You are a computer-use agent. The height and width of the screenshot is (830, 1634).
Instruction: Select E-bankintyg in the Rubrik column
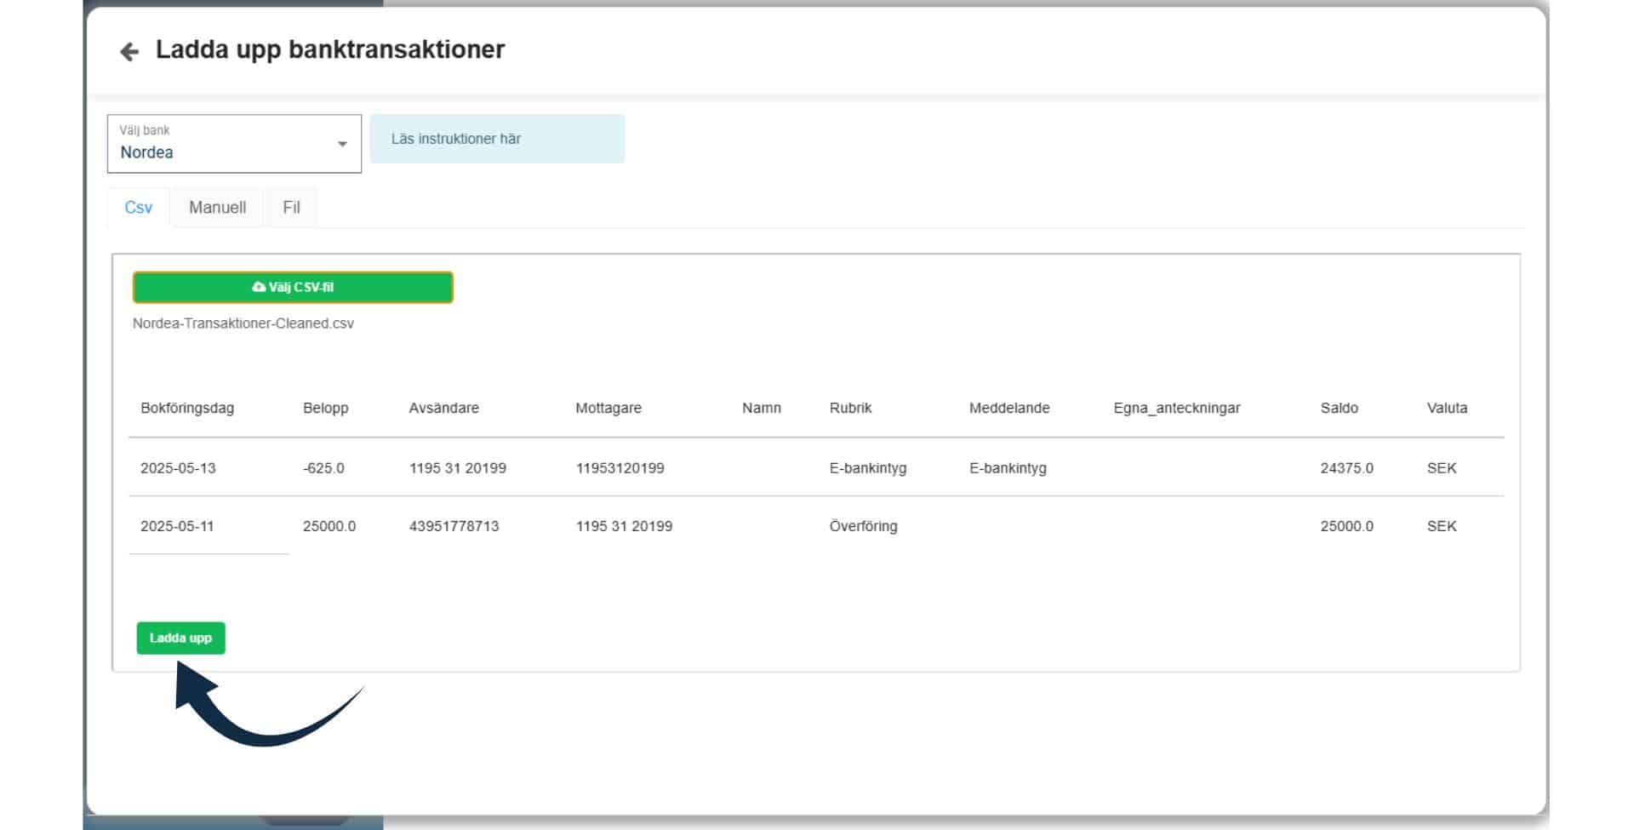[x=868, y=468]
